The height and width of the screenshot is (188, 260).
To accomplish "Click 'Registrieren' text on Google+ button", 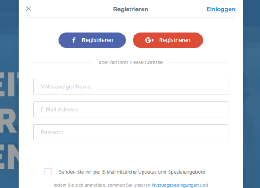I will (x=175, y=40).
